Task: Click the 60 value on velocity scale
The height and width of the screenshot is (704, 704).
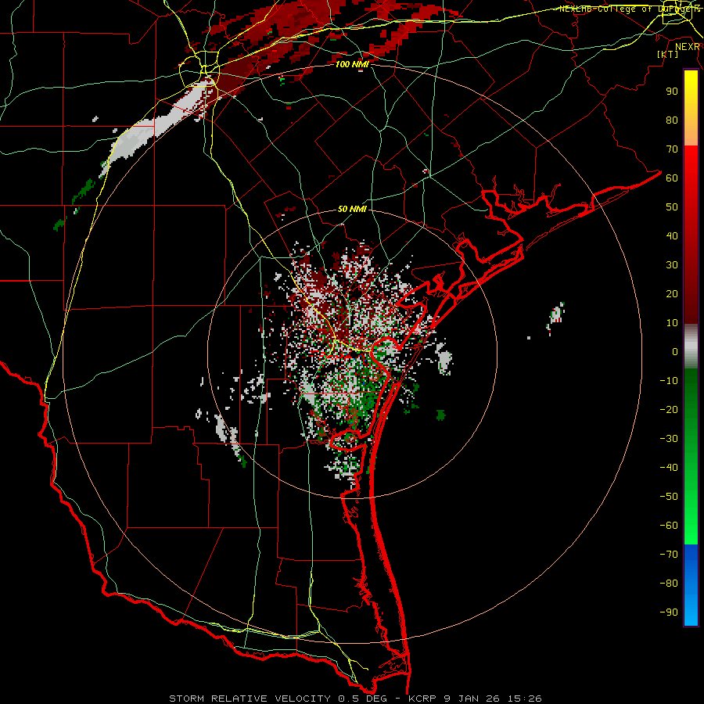Action: [x=672, y=178]
